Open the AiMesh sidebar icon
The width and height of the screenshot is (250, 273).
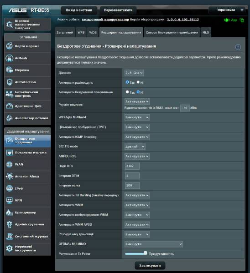(x=10, y=58)
